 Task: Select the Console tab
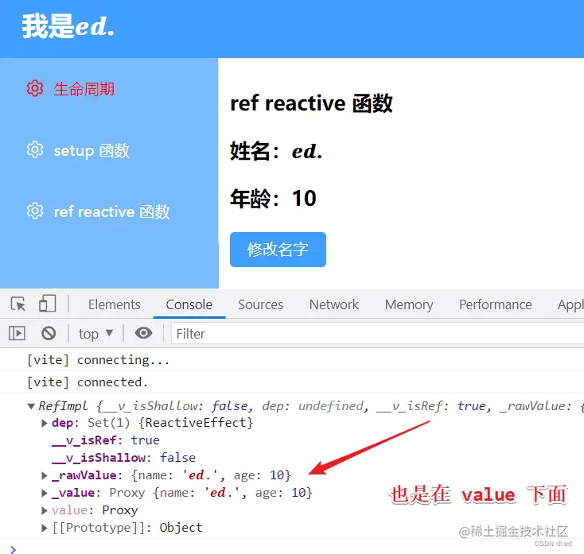coord(189,304)
